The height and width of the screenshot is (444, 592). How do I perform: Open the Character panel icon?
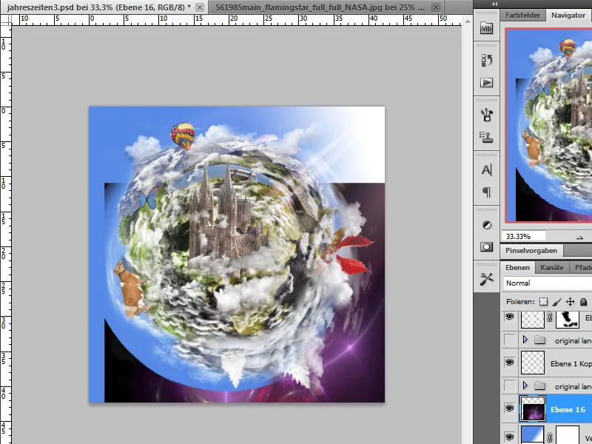coord(486,170)
